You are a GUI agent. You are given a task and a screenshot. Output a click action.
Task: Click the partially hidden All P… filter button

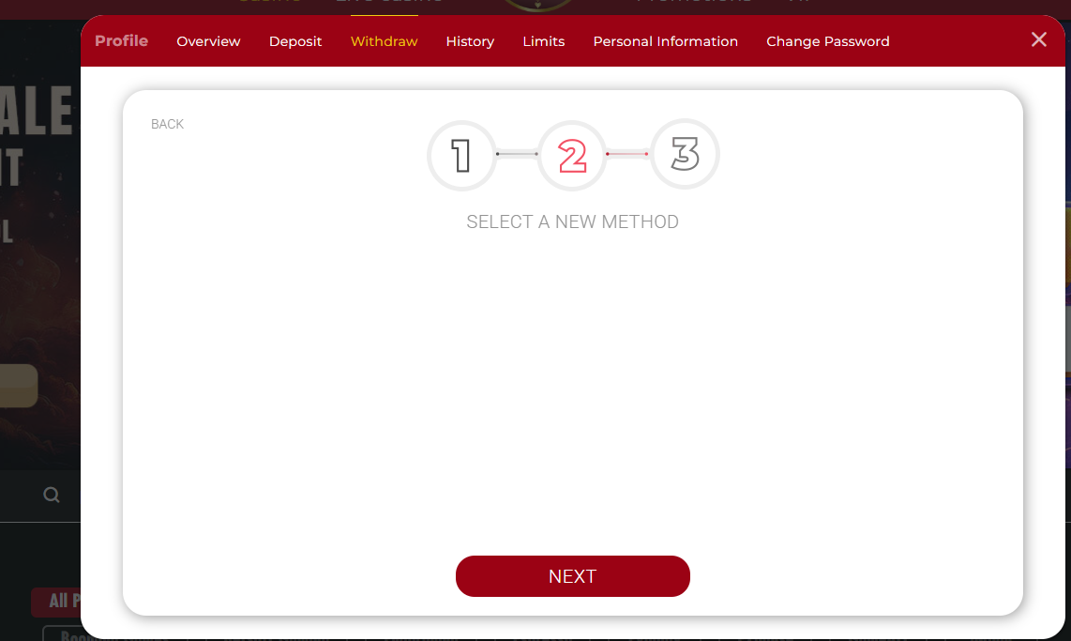pyautogui.click(x=56, y=602)
